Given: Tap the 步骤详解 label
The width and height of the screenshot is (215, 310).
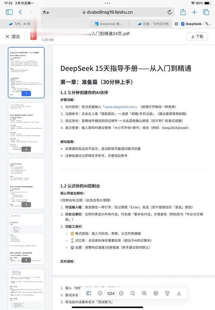Looking at the screenshot, I should pyautogui.click(x=68, y=100).
